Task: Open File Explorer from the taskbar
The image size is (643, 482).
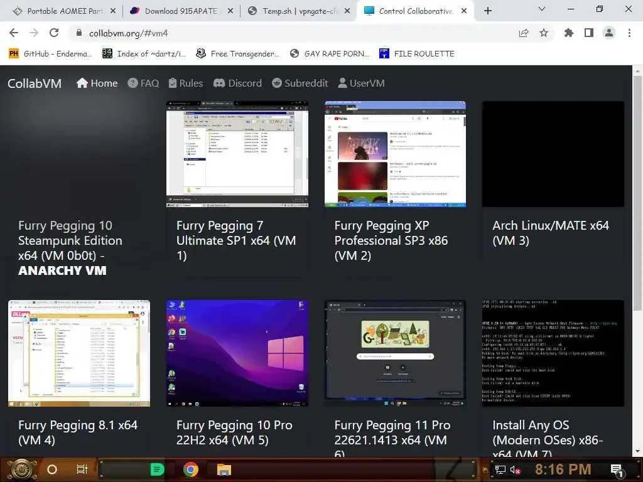Action: pos(224,469)
